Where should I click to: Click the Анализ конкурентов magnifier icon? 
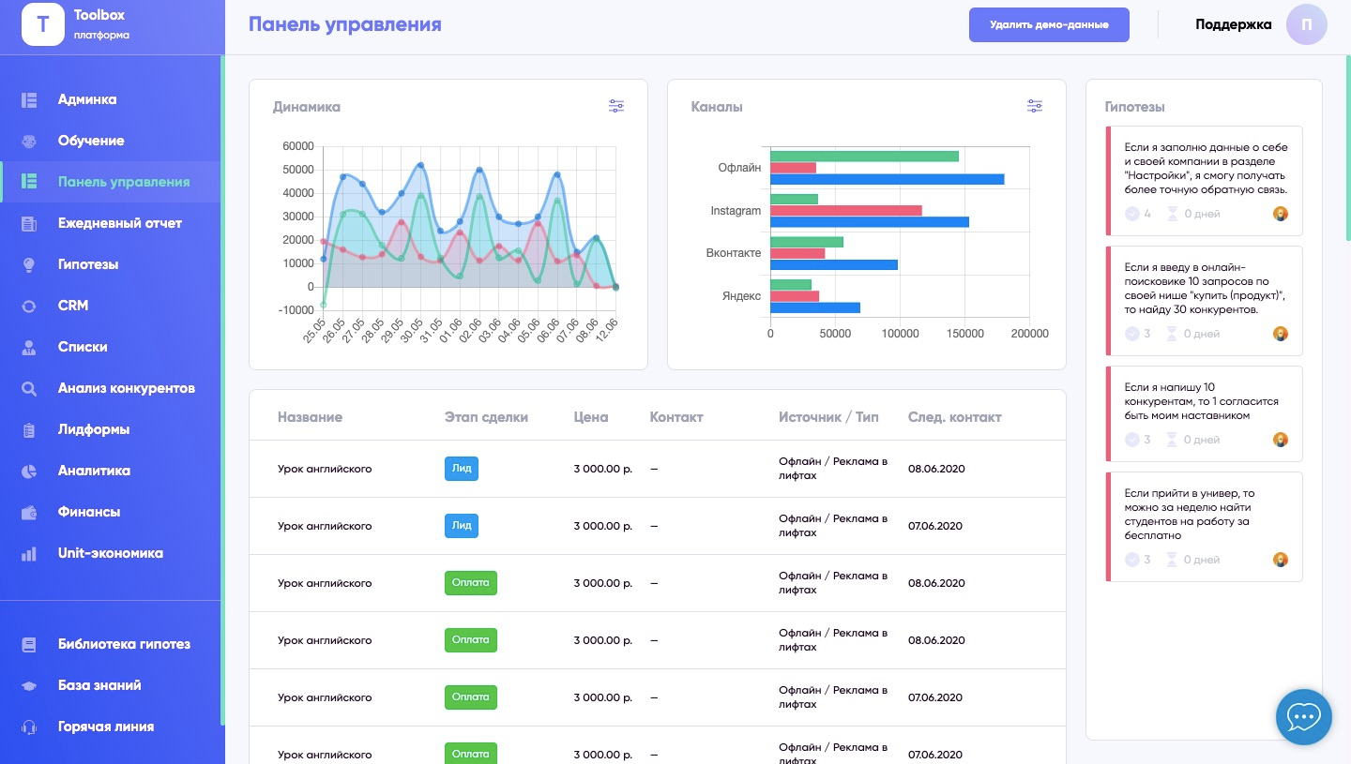click(29, 388)
